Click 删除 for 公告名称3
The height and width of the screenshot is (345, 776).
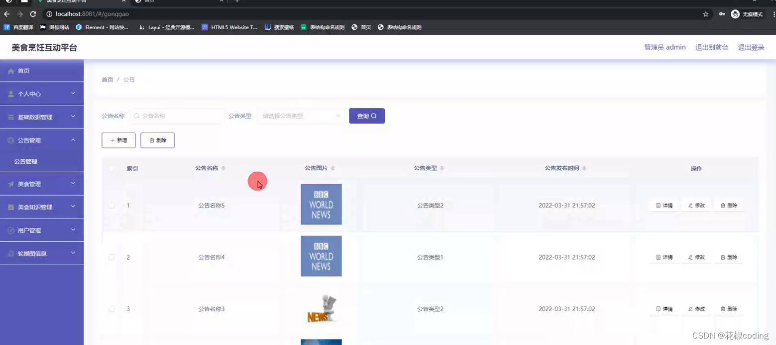(729, 309)
